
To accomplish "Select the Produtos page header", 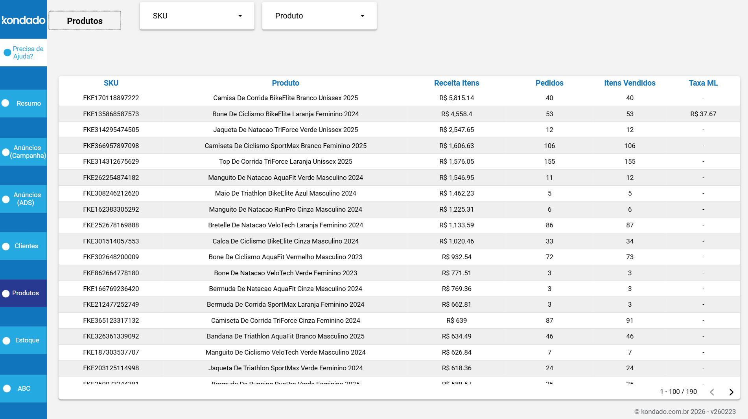I will coord(85,20).
